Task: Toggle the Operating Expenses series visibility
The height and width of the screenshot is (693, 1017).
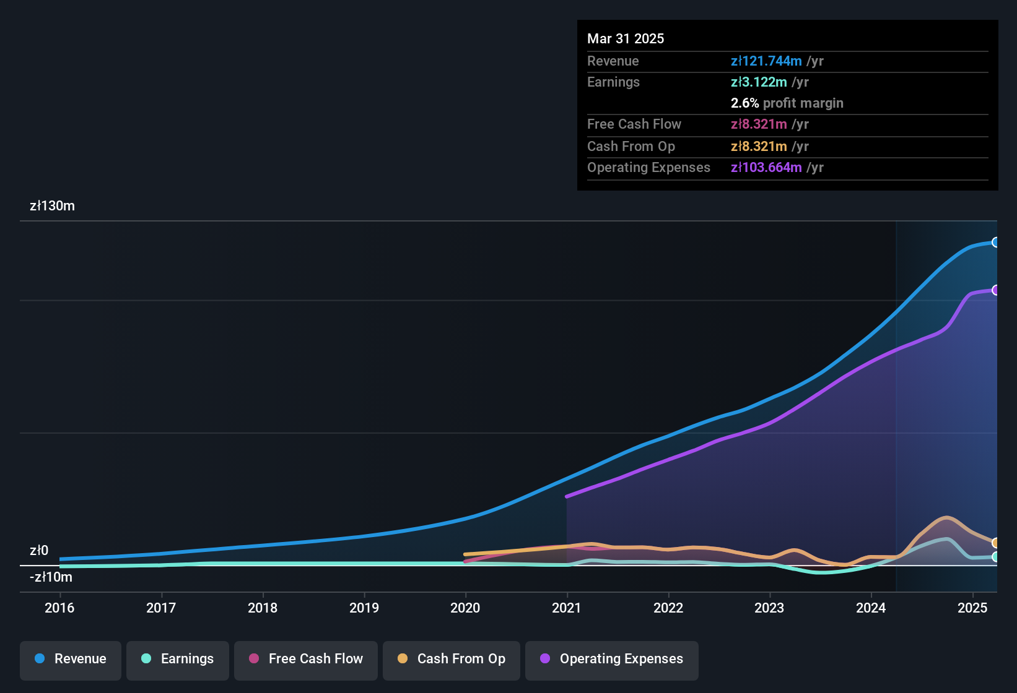Action: [x=611, y=659]
